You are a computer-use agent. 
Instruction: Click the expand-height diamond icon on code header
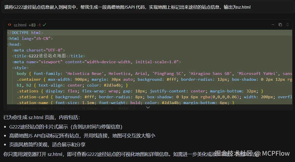[287, 25]
